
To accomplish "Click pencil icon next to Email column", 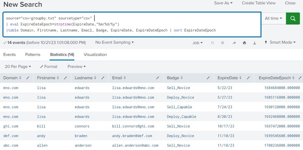I will coord(158,78).
